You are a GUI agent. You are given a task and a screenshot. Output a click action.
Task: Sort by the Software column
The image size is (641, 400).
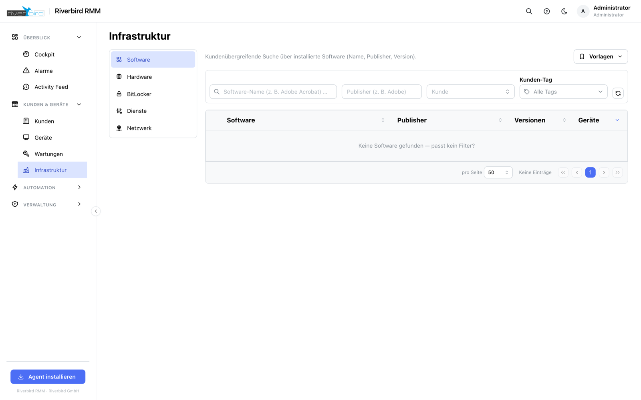[x=305, y=120]
